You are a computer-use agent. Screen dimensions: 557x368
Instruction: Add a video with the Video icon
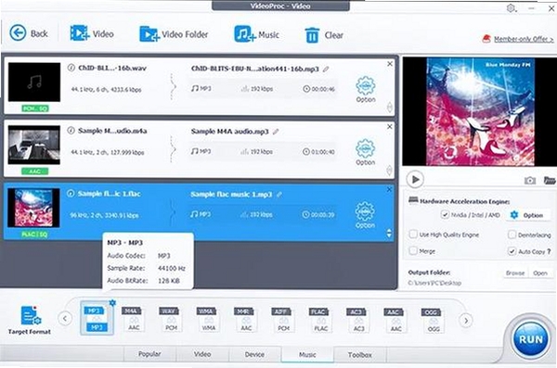92,33
